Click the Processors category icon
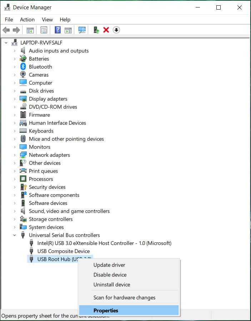The image size is (251, 321). tap(23, 179)
